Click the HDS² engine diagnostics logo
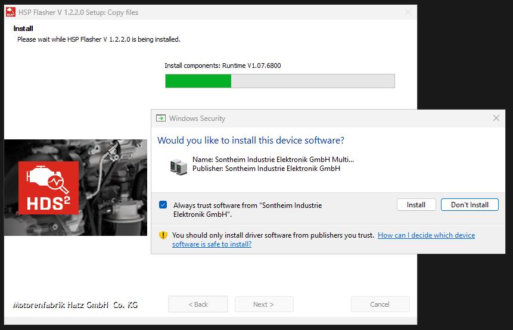This screenshot has width=513, height=330. click(48, 188)
